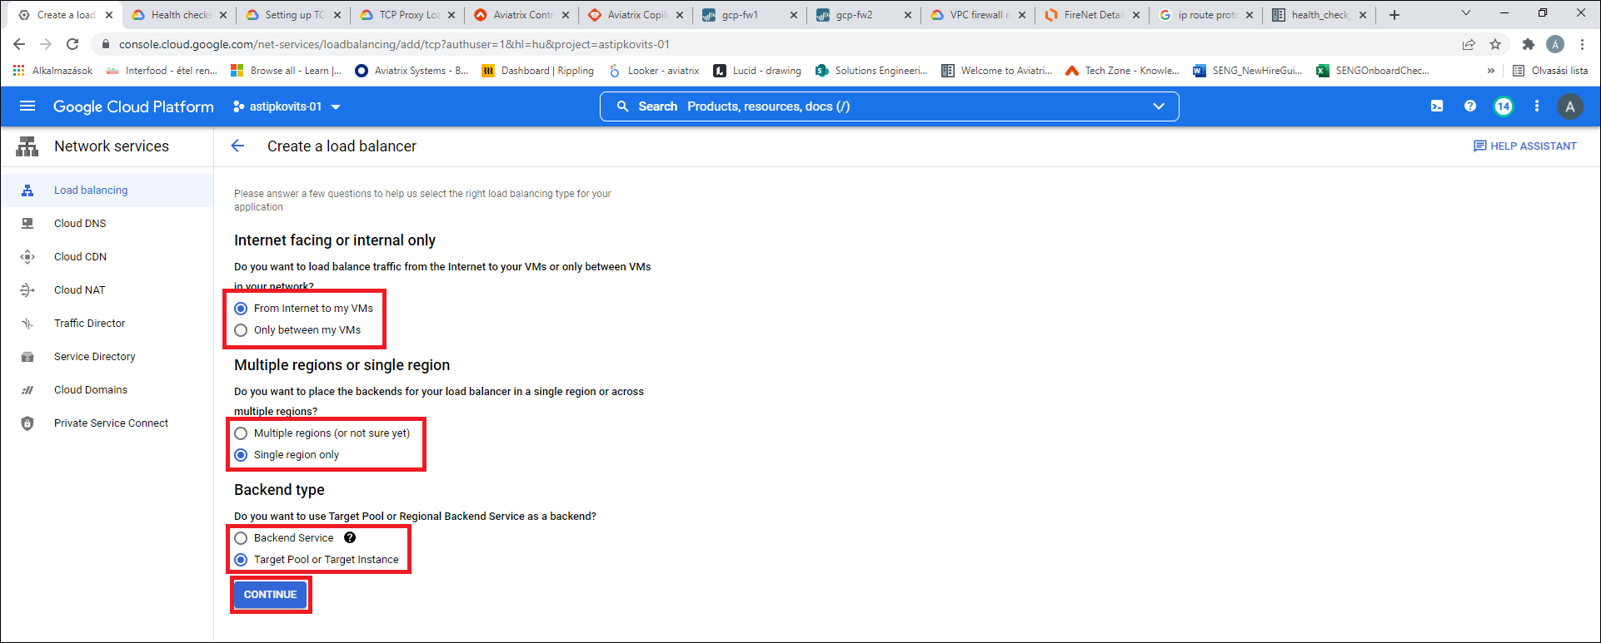Open the Cloud Shell terminal icon

pyautogui.click(x=1437, y=106)
